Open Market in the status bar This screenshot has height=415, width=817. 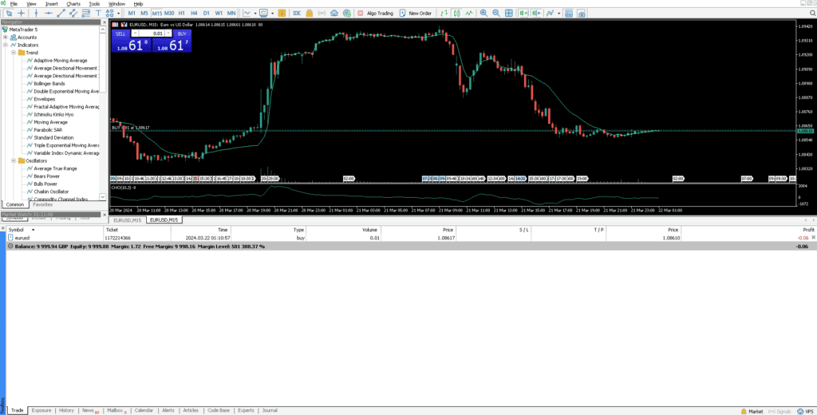click(x=752, y=411)
